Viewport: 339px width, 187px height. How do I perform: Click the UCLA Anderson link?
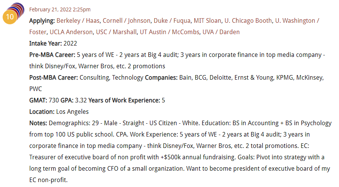point(71,32)
